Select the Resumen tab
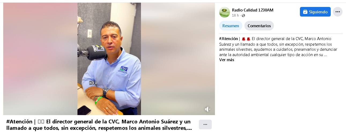 click(x=231, y=26)
